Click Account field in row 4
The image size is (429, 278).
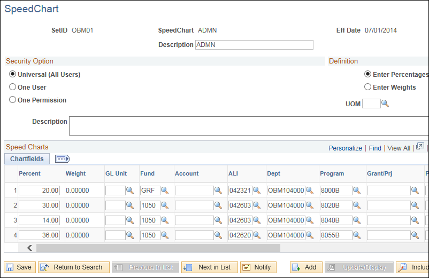click(x=194, y=235)
